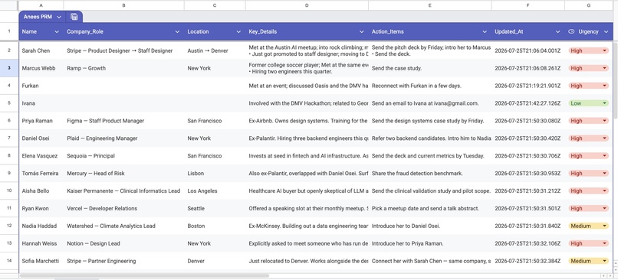Open the Urgency column header dropdown arrow

pyautogui.click(x=606, y=32)
